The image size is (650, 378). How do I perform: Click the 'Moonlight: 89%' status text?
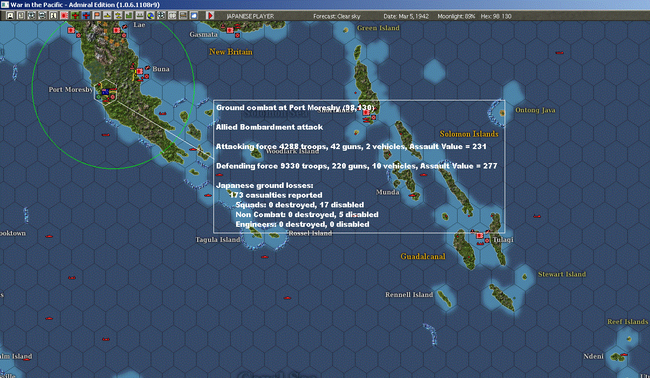pyautogui.click(x=457, y=16)
